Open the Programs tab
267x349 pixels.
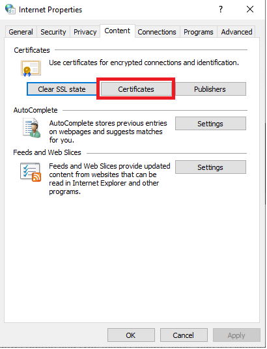(199, 32)
